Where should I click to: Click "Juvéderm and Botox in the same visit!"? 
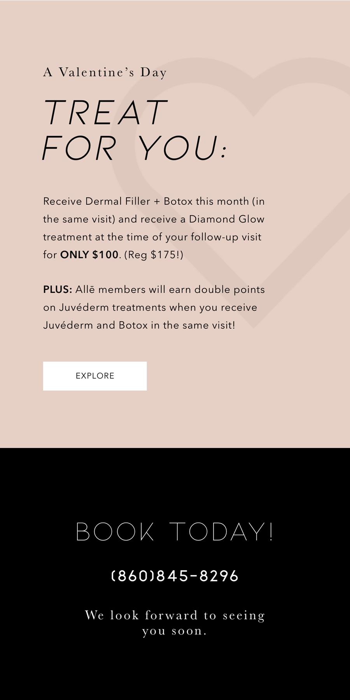tap(139, 325)
